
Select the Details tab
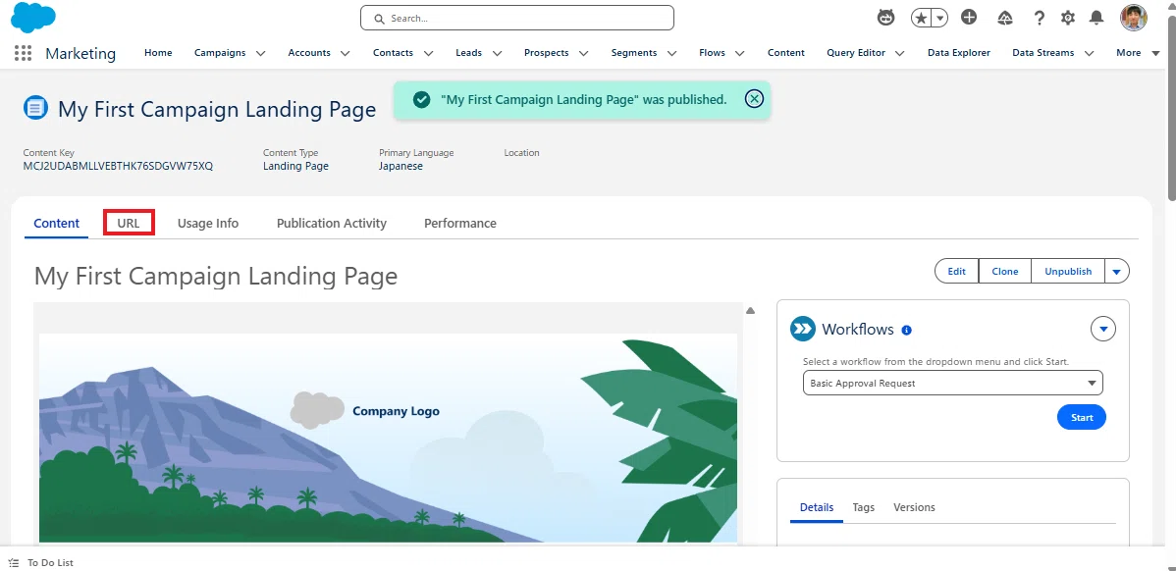(x=817, y=507)
